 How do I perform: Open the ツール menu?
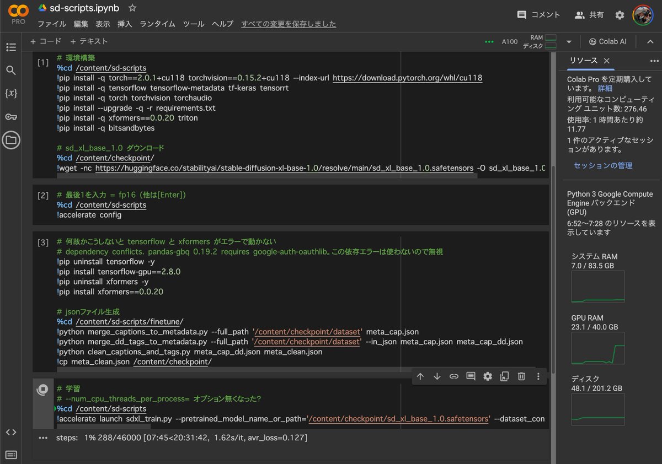click(x=194, y=24)
